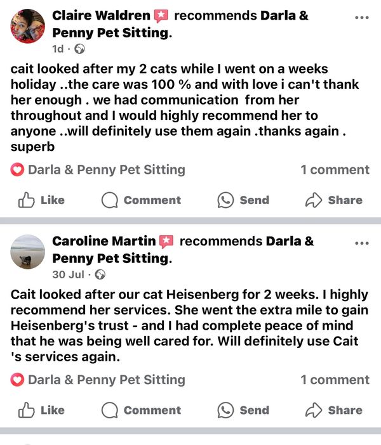Open Caroline Martin's profile picture
The height and width of the screenshot is (445, 381).
pos(28,252)
